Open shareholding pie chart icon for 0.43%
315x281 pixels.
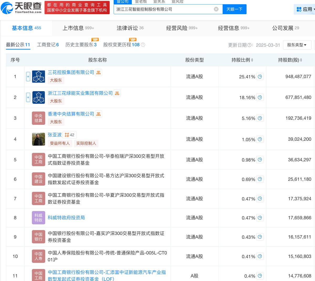(260, 237)
